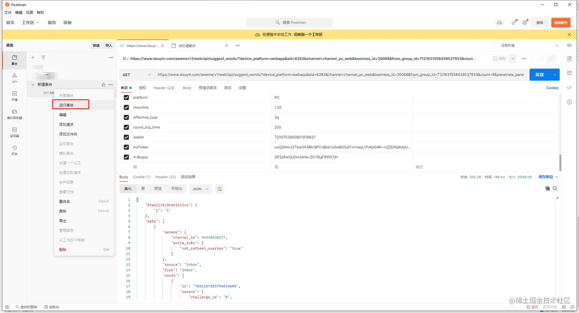This screenshot has width=579, height=313.
Task: Open the 保存 (Save) options dropdown arrow
Action: point(513,58)
